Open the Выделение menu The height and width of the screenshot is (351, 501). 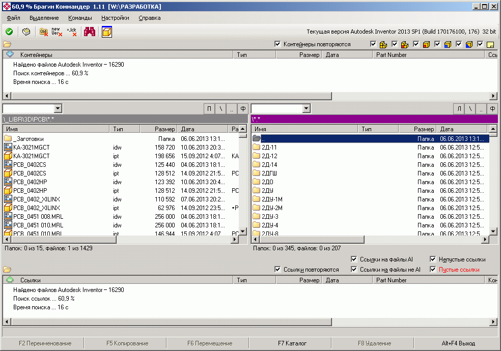(44, 18)
